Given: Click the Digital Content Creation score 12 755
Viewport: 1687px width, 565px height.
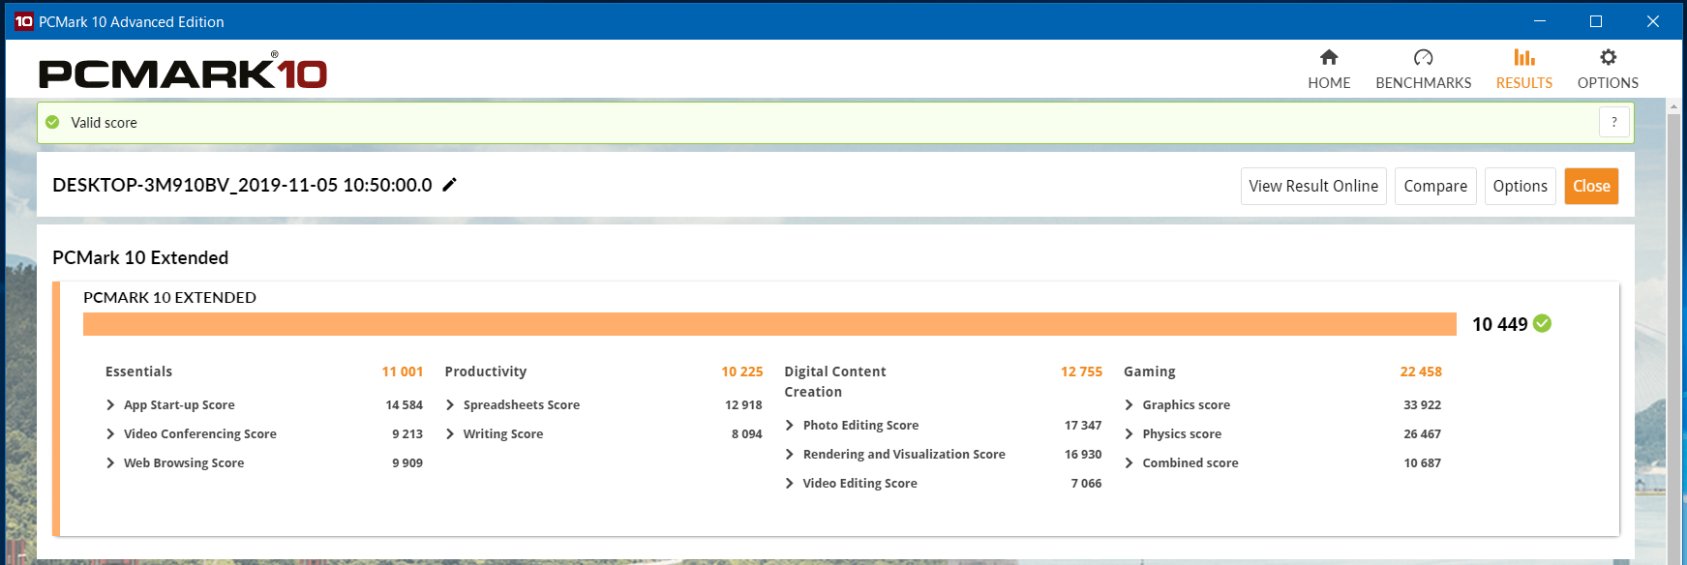Looking at the screenshot, I should pos(1082,372).
